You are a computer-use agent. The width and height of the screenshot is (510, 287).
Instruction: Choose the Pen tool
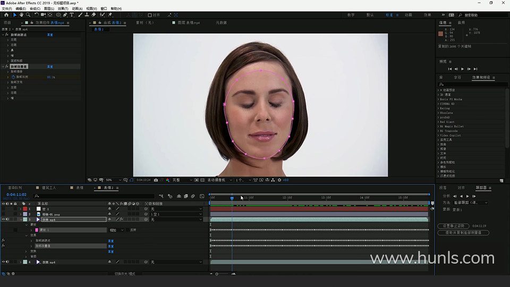pos(65,15)
